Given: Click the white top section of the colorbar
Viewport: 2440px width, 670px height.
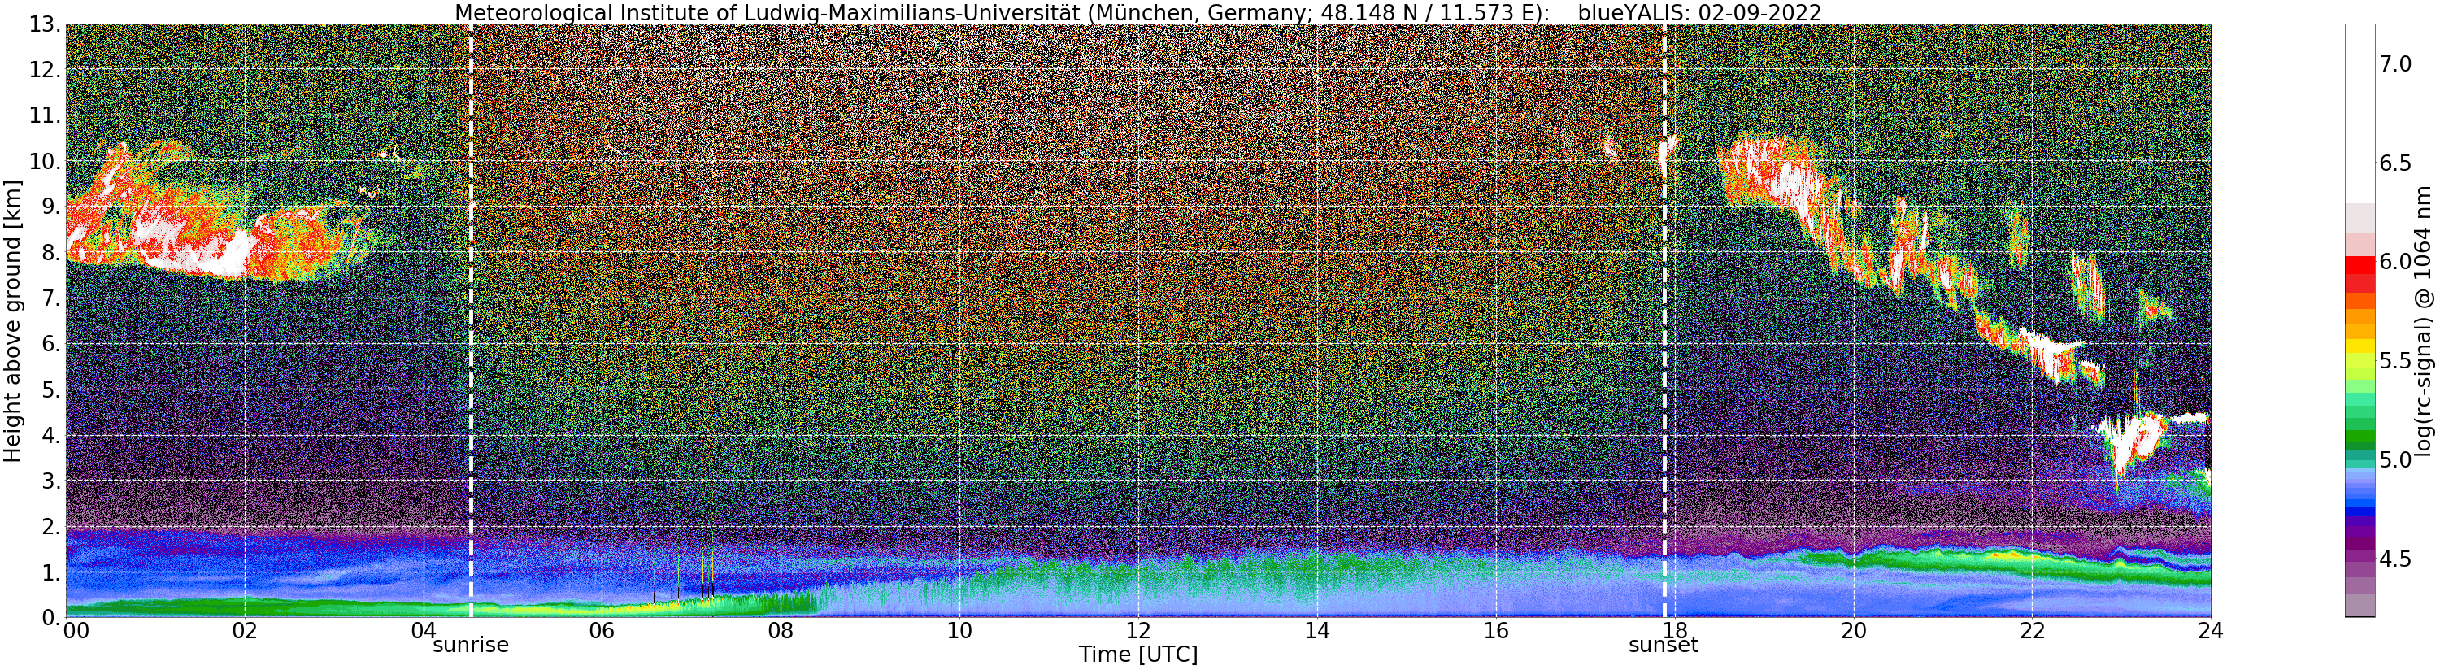Looking at the screenshot, I should pyautogui.click(x=2360, y=114).
